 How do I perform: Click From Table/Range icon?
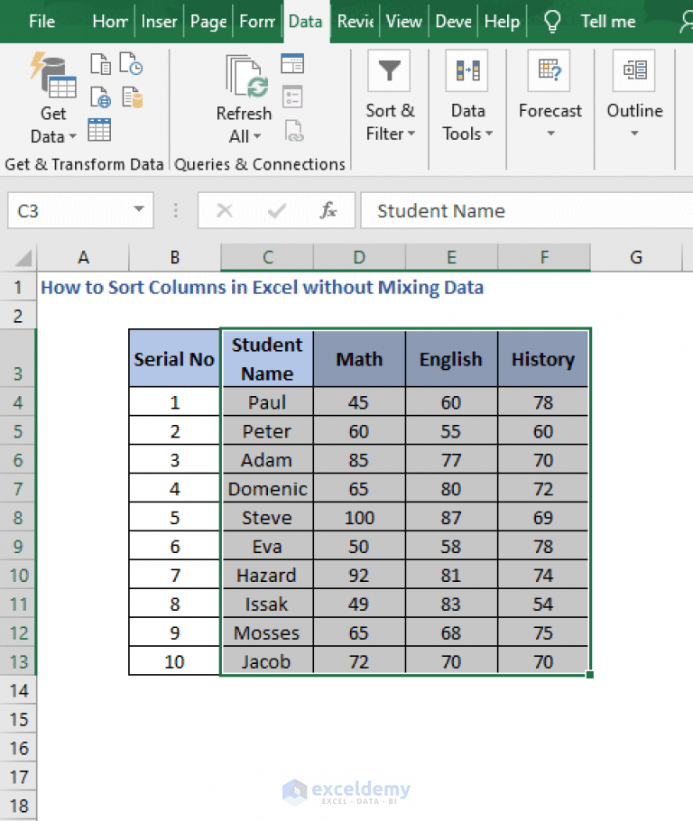point(99,130)
